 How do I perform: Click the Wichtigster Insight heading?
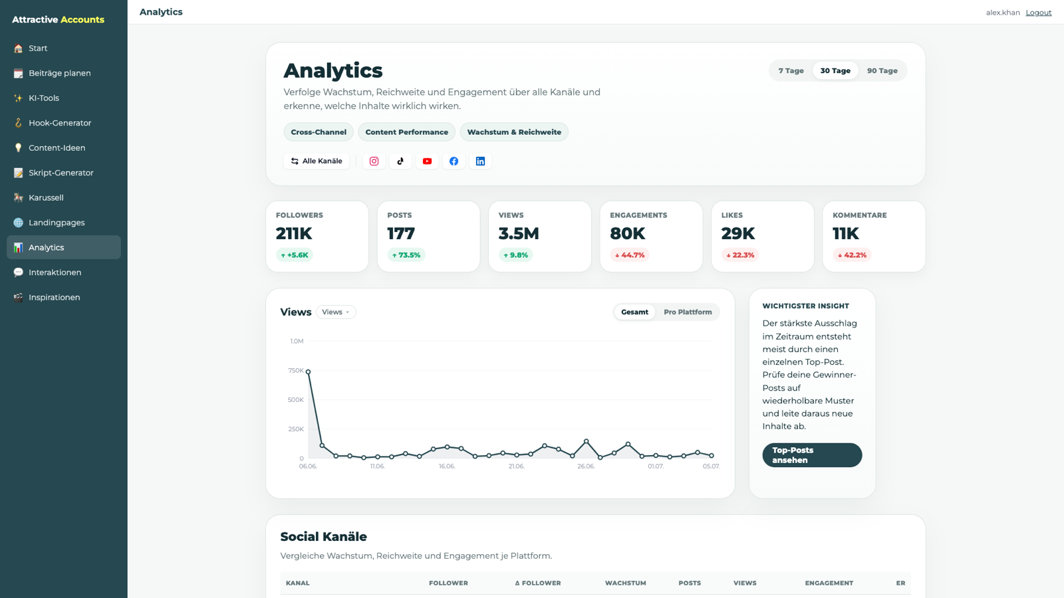(x=805, y=306)
